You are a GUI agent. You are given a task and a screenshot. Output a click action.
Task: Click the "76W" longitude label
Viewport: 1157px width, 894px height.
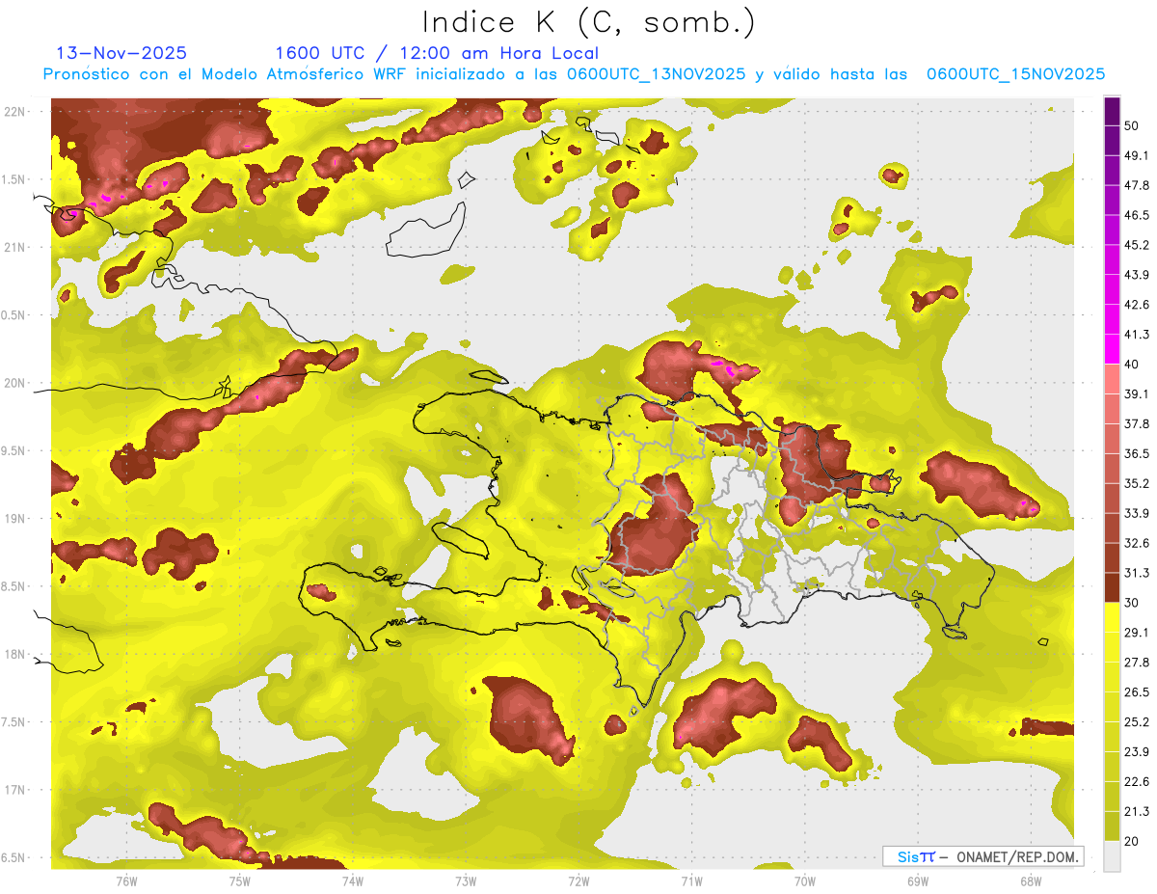tap(126, 880)
